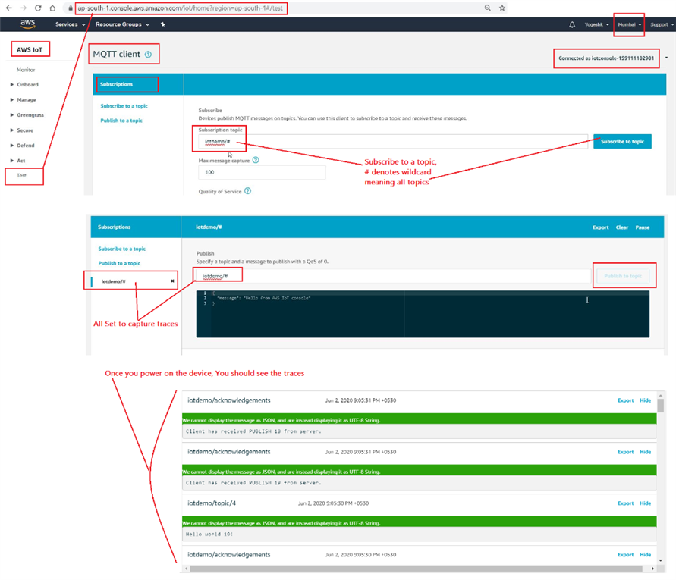Click inside the JSON message code editor
This screenshot has height=580, width=676.
pyautogui.click(x=423, y=314)
